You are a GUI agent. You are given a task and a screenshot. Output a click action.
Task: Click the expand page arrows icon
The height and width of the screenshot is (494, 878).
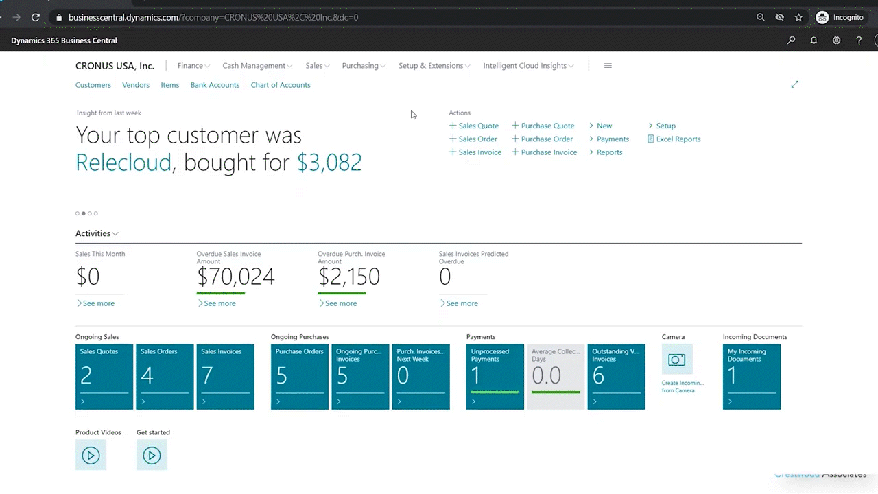(794, 84)
